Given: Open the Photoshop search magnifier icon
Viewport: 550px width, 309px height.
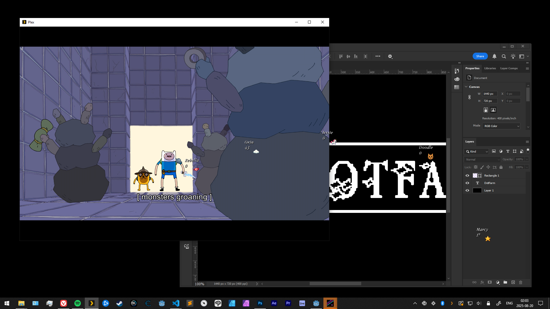Looking at the screenshot, I should pyautogui.click(x=504, y=56).
